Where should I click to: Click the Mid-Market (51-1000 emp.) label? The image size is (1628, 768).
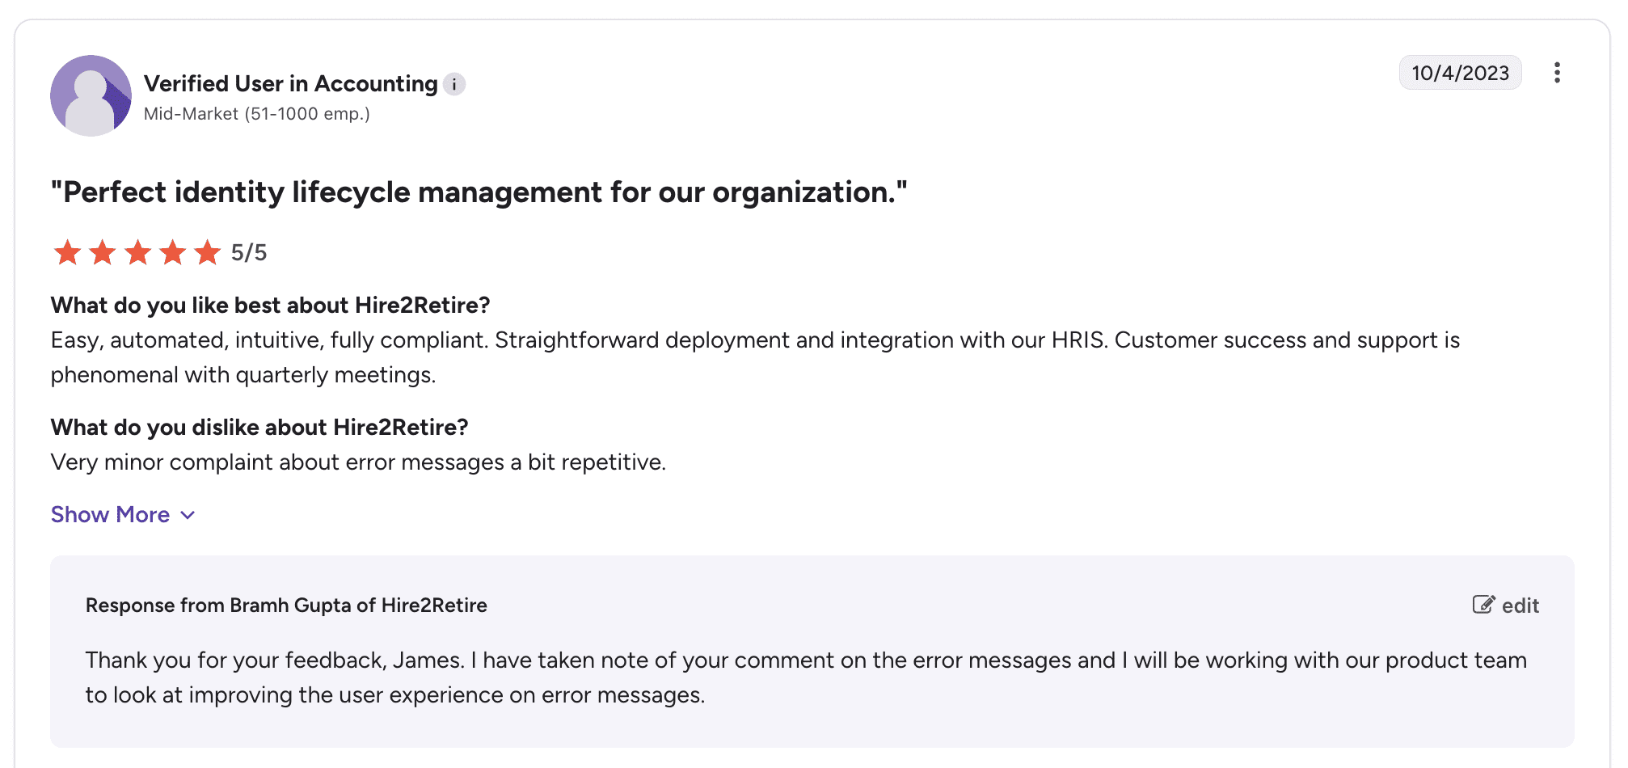pyautogui.click(x=257, y=114)
